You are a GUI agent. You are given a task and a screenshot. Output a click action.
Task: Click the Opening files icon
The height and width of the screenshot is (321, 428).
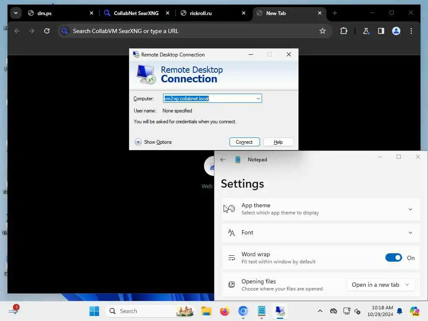232,285
